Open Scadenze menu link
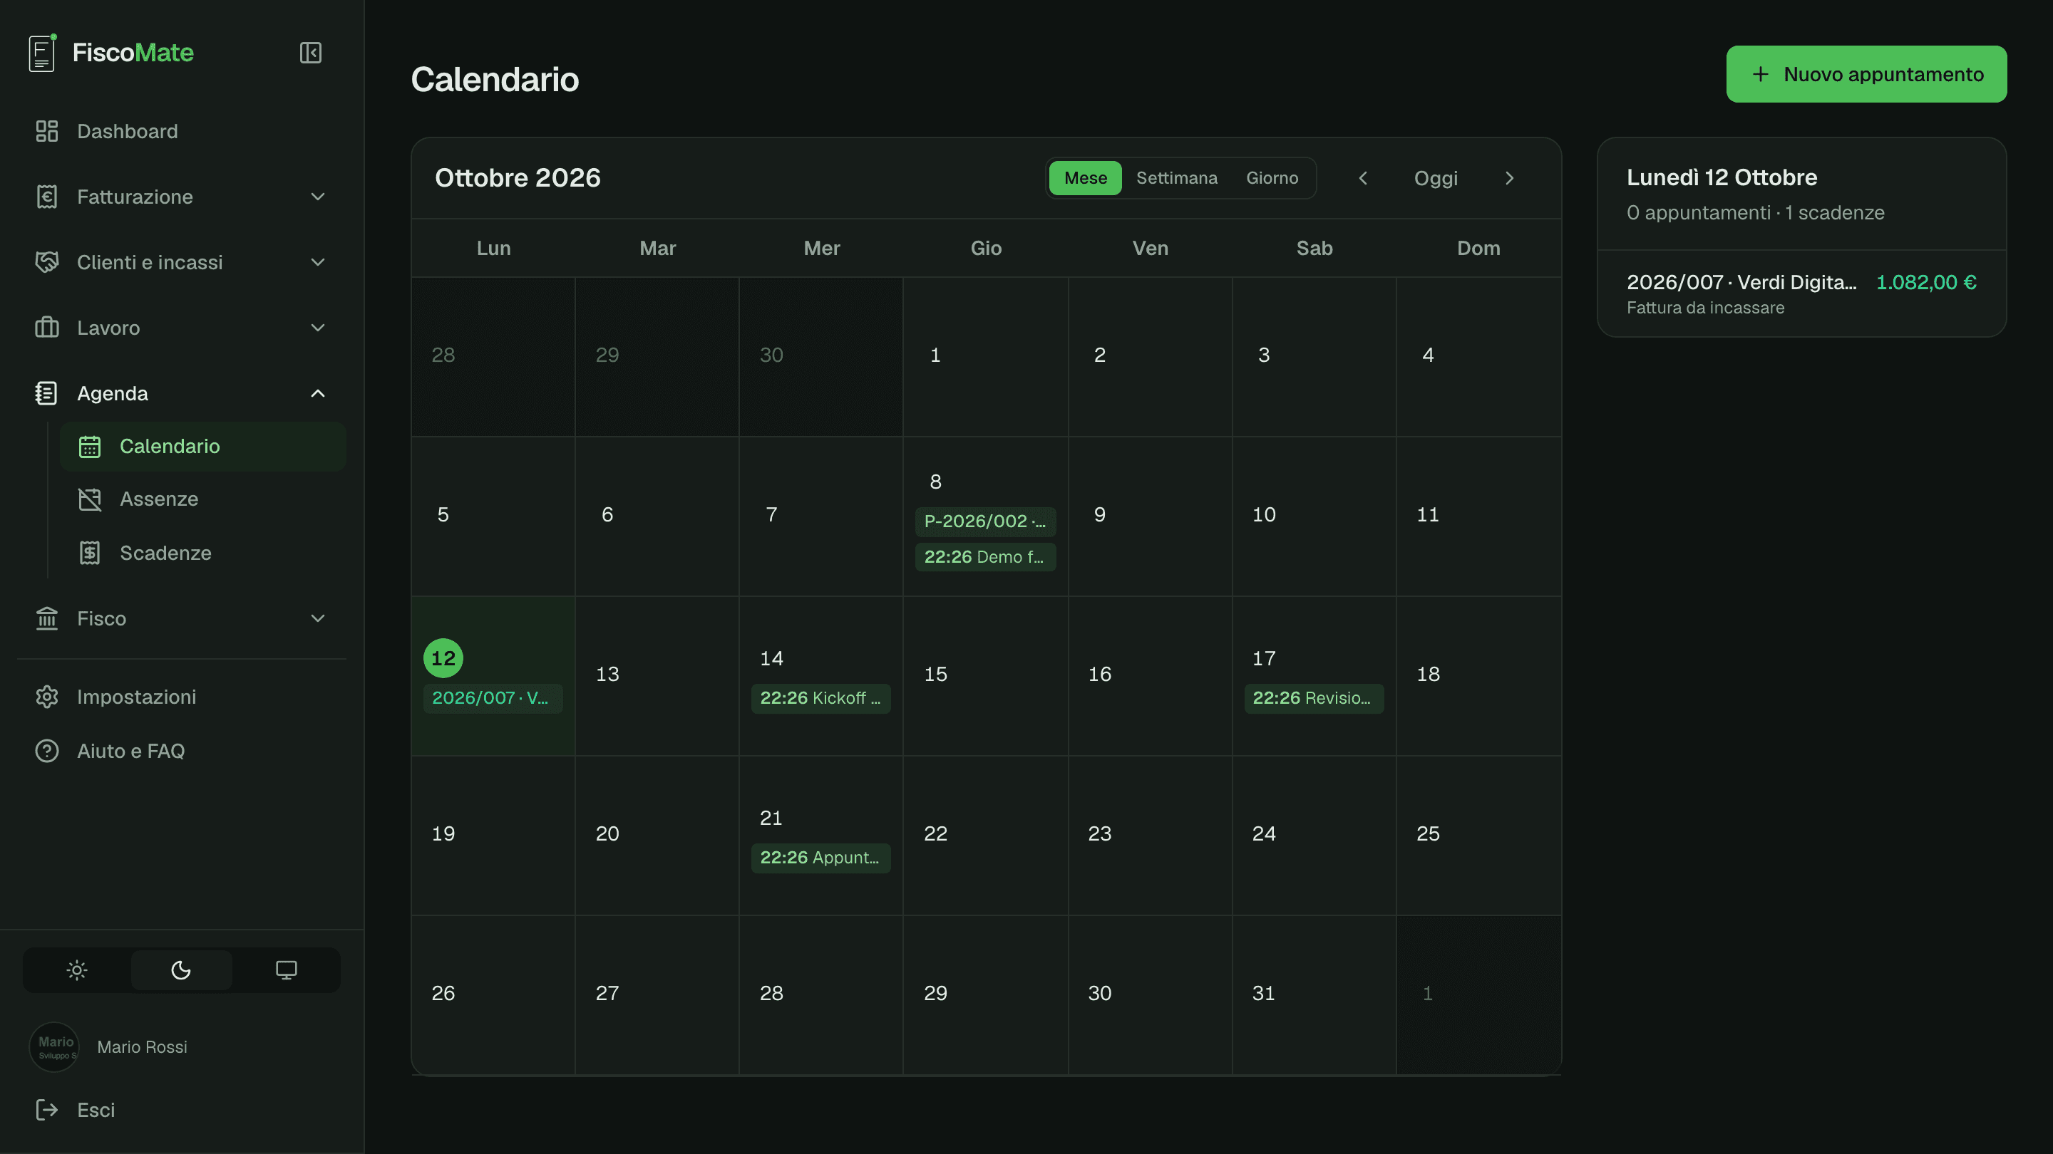The height and width of the screenshot is (1154, 2053). (x=203, y=553)
